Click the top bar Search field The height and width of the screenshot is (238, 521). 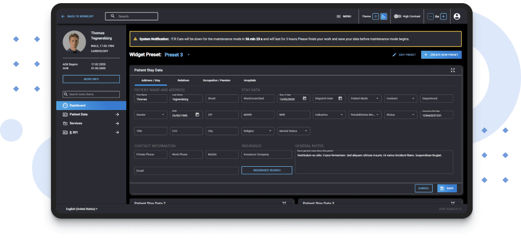click(x=131, y=16)
